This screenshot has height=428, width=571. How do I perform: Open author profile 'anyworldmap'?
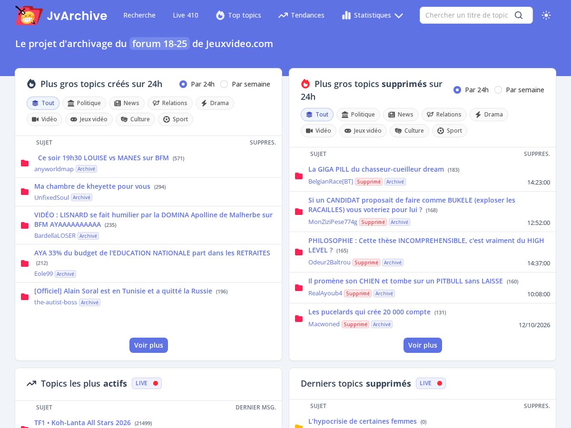(x=54, y=169)
